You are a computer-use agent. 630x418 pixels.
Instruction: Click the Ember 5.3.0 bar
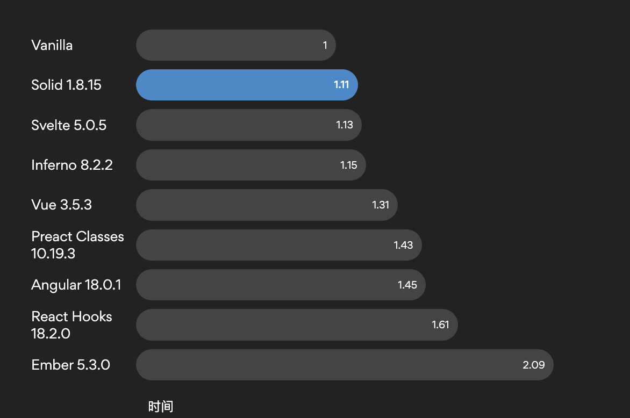pyautogui.click(x=345, y=365)
